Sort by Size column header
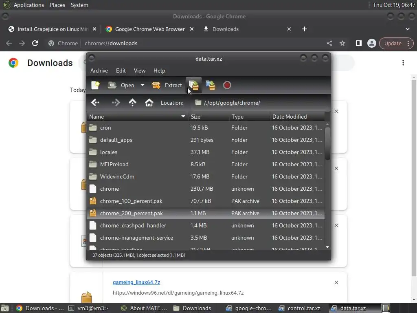417x313 pixels. (x=209, y=117)
